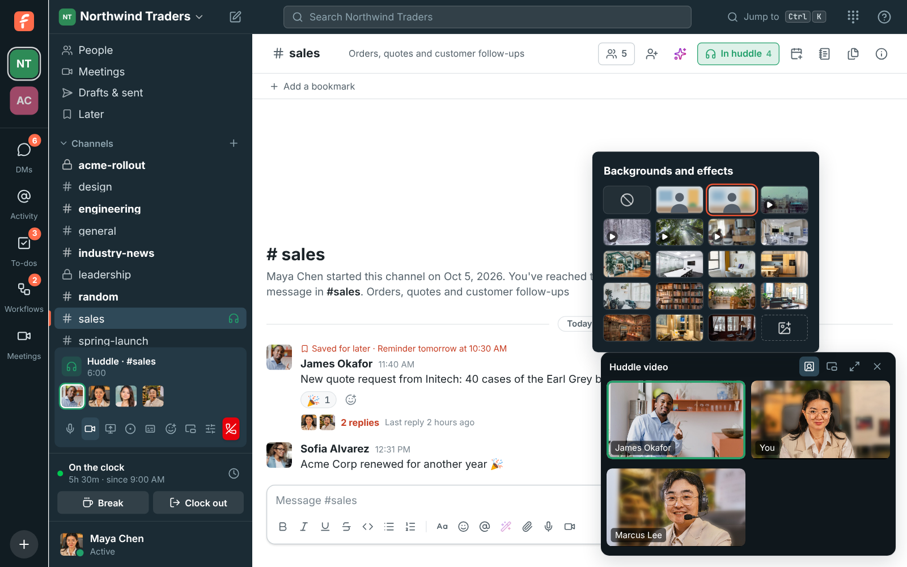
Task: Open In huddle 4 button
Action: 738,54
